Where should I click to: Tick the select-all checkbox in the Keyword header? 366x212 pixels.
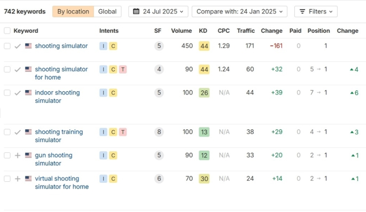pyautogui.click(x=7, y=31)
